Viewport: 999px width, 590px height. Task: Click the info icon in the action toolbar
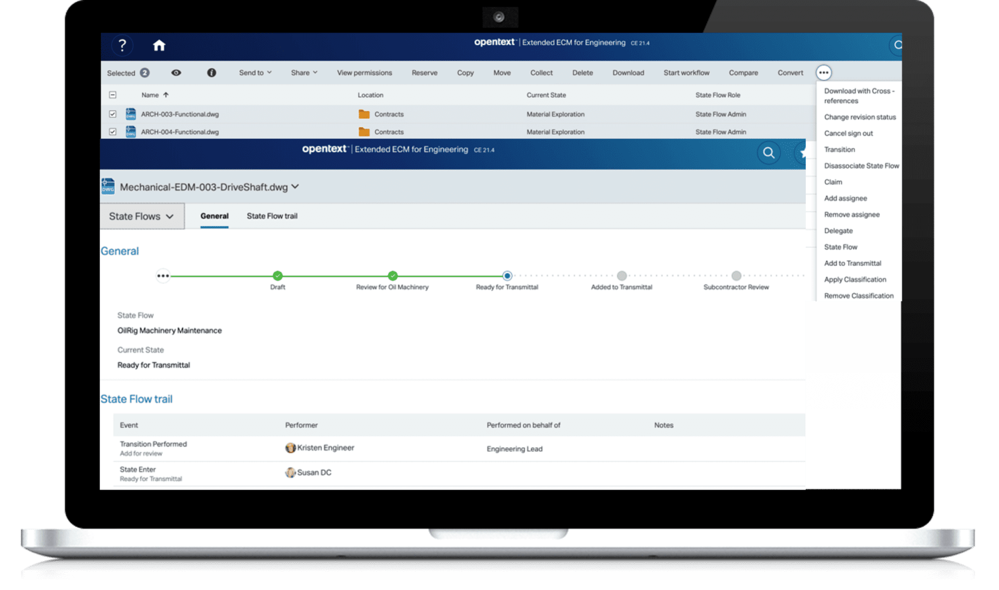click(212, 72)
